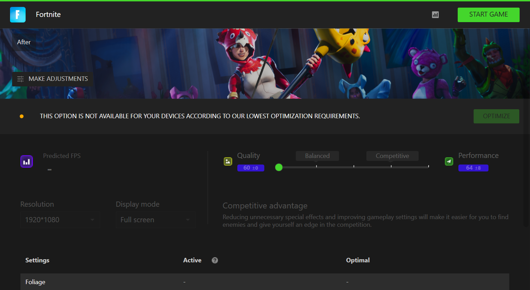This screenshot has height=290, width=530.
Task: Expand the Display mode Full screen dropdown
Action: 156,220
